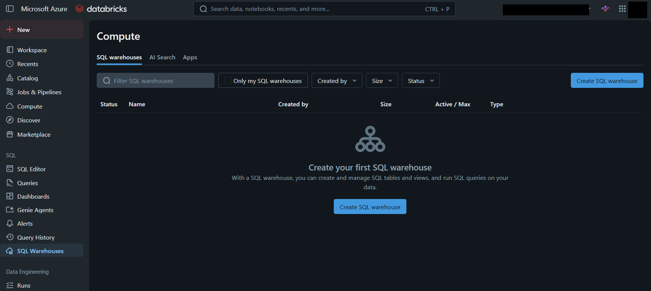651x291 pixels.
Task: Click the Workspace sidebar icon
Action: [x=10, y=50]
